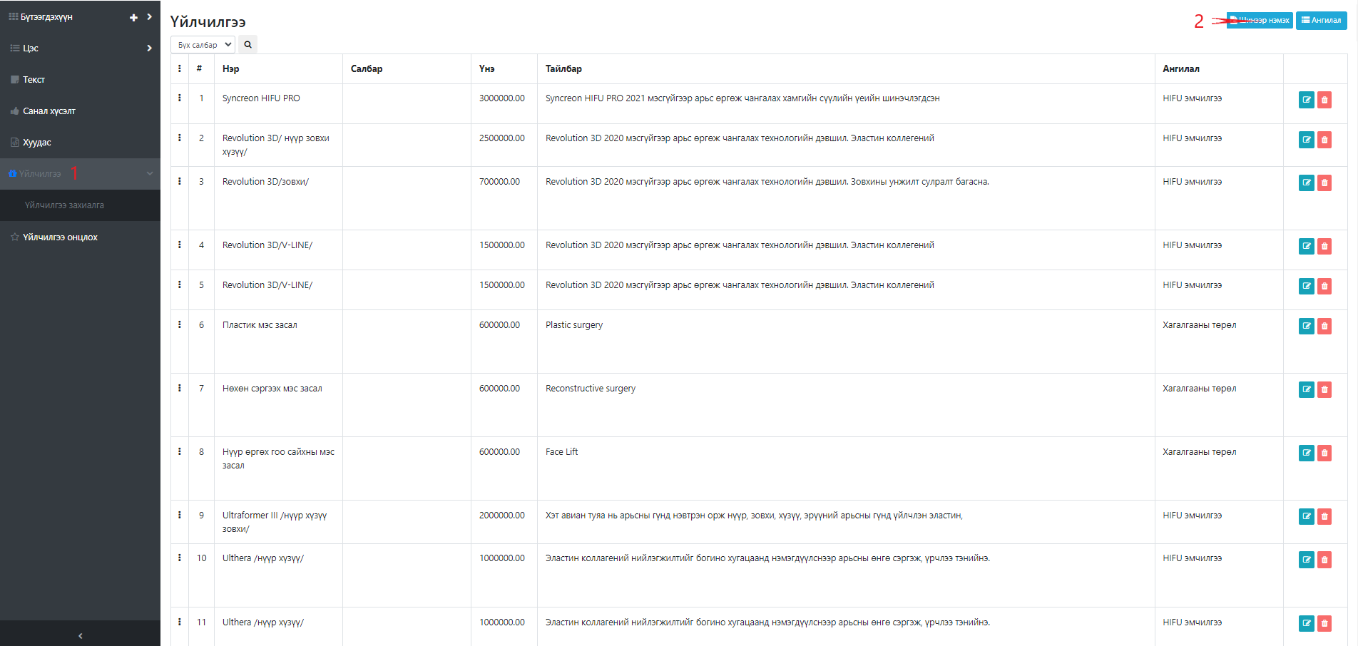Screen dimensions: 1358x646
Task: Expand the Цэс menu chevron
Action: click(x=149, y=48)
